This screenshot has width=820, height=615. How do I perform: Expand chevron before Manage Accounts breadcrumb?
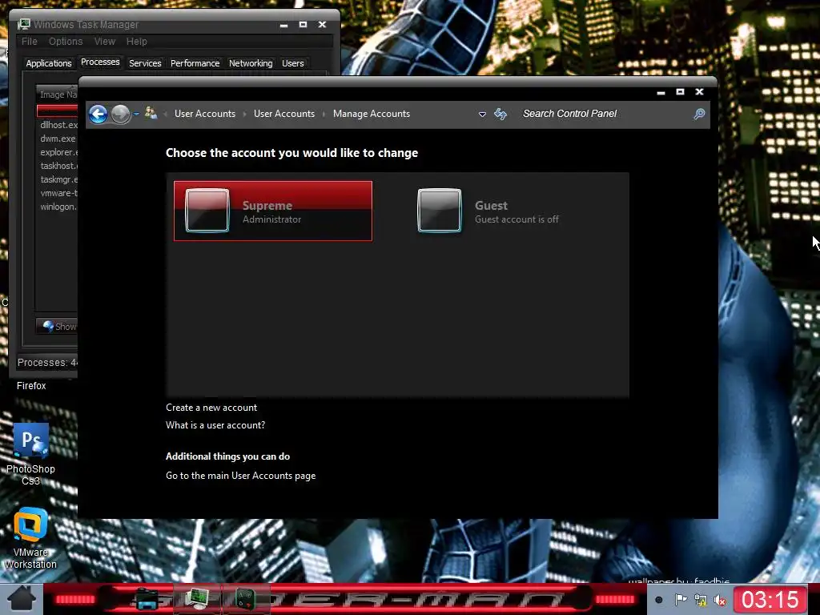(324, 114)
